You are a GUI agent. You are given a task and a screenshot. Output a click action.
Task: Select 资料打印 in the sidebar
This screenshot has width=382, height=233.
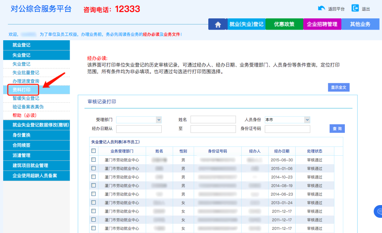(x=22, y=90)
